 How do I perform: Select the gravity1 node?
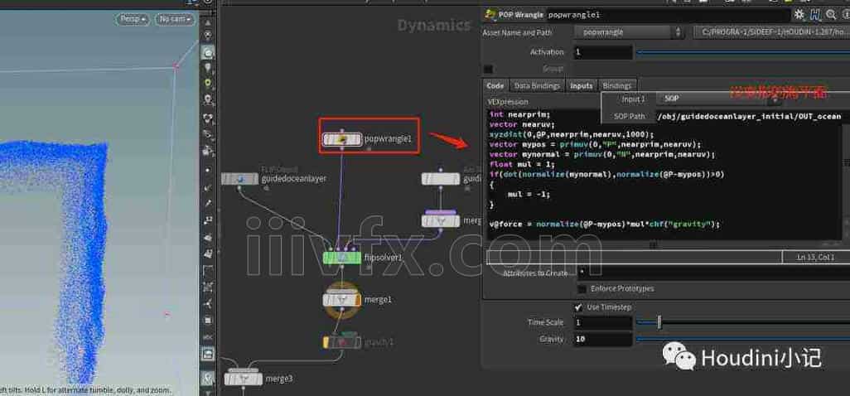pos(341,341)
